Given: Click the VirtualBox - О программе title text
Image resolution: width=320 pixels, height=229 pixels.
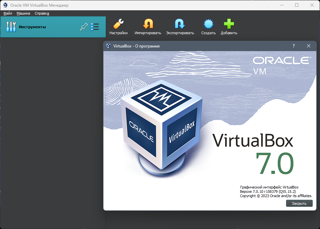Looking at the screenshot, I should click(136, 46).
